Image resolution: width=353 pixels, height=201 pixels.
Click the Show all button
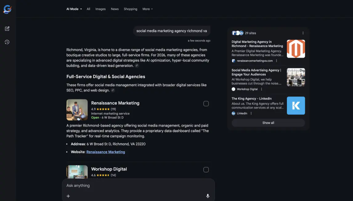(268, 123)
